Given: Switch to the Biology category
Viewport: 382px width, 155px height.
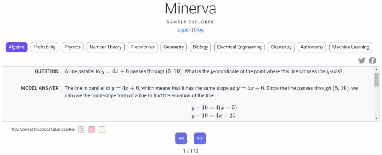Looking at the screenshot, I should click(x=201, y=47).
